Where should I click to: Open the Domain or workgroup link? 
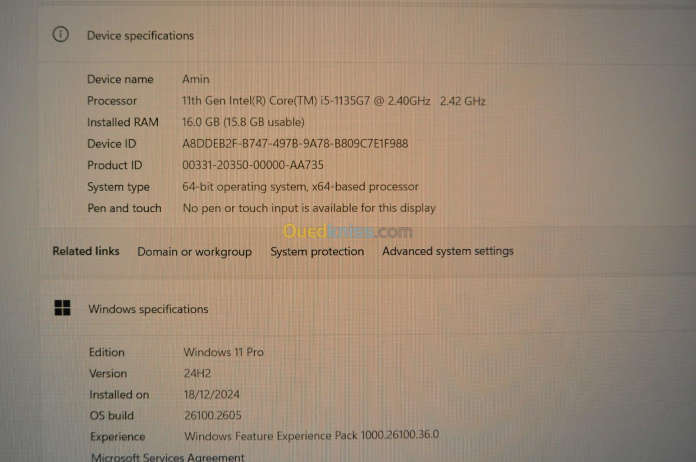[x=194, y=252]
